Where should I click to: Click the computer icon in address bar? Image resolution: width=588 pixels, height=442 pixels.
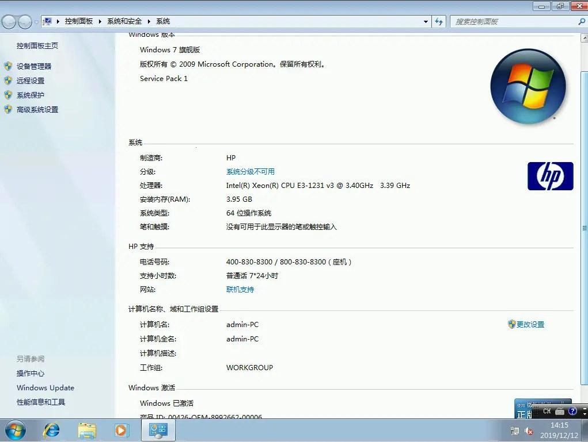coord(47,21)
